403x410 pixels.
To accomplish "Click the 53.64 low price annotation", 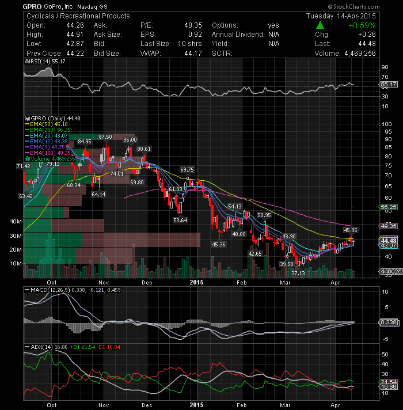I will click(180, 221).
